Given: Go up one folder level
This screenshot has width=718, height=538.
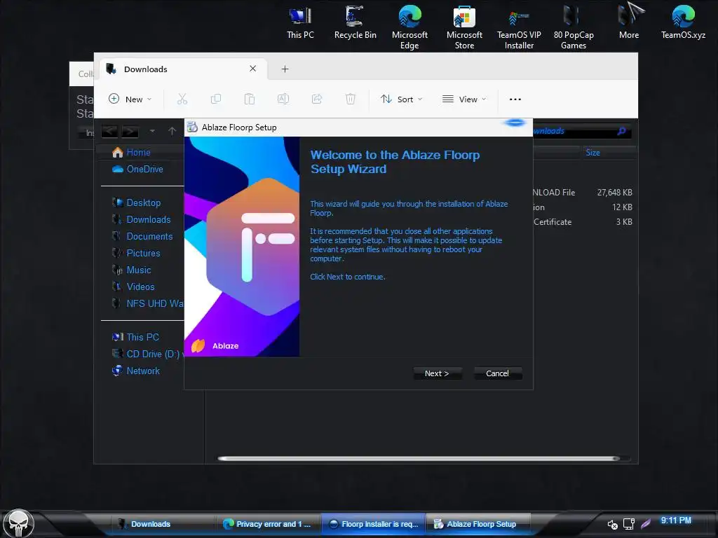Looking at the screenshot, I should (172, 131).
